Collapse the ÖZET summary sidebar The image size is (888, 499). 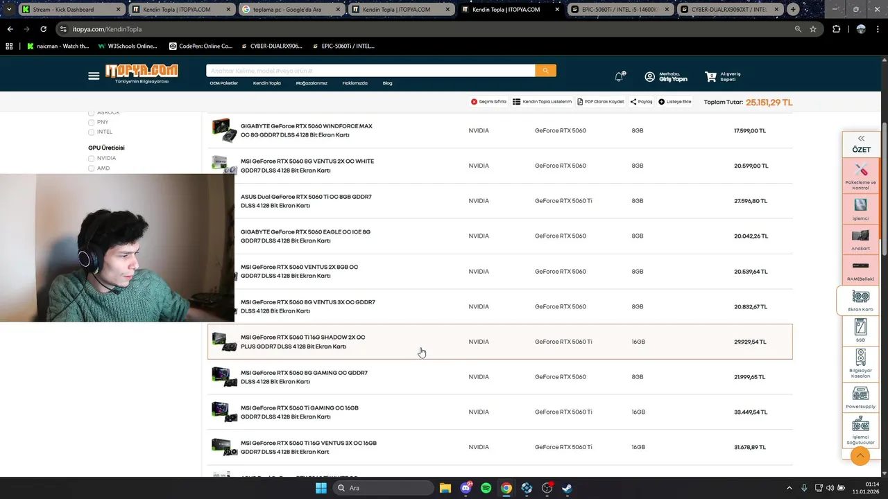coord(861,139)
